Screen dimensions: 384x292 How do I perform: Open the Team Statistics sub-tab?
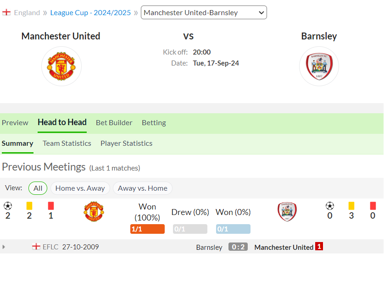(67, 143)
